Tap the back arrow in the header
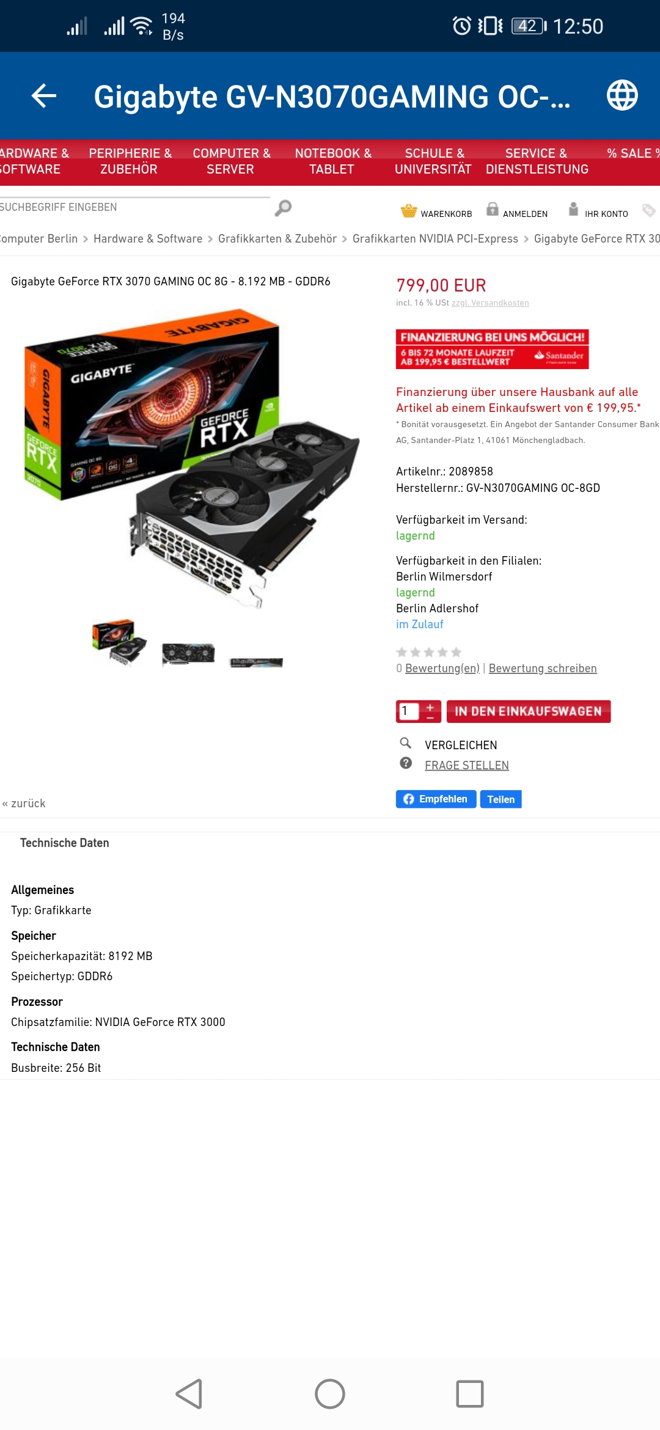This screenshot has width=660, height=1430. [x=44, y=96]
